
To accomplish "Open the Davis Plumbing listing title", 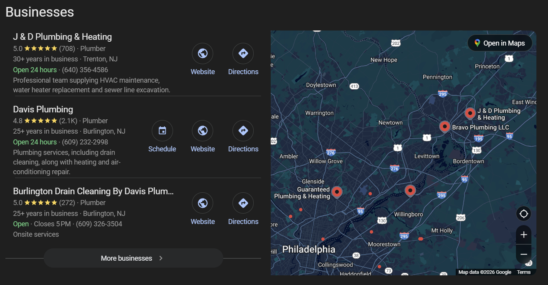I will 43,109.
